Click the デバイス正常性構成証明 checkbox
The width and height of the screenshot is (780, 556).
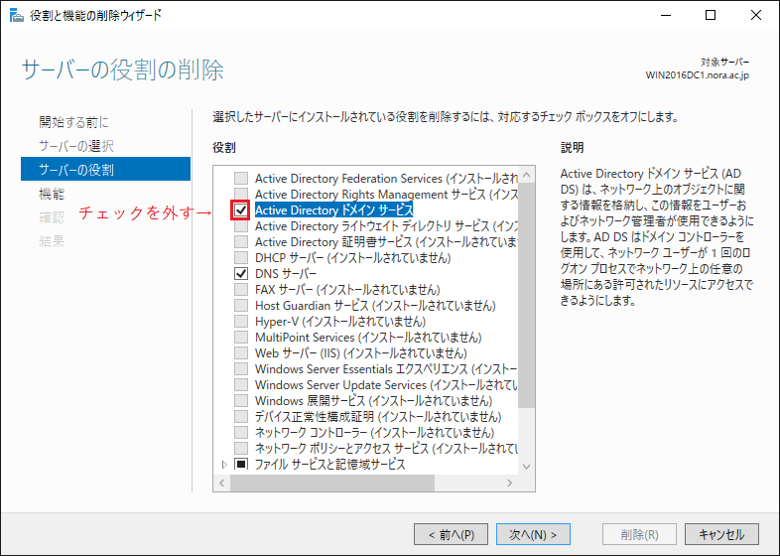(241, 417)
